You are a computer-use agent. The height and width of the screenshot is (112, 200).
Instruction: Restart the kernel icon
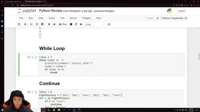click(76, 24)
